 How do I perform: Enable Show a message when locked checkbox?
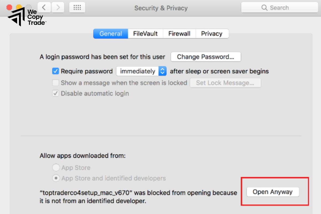[56, 83]
